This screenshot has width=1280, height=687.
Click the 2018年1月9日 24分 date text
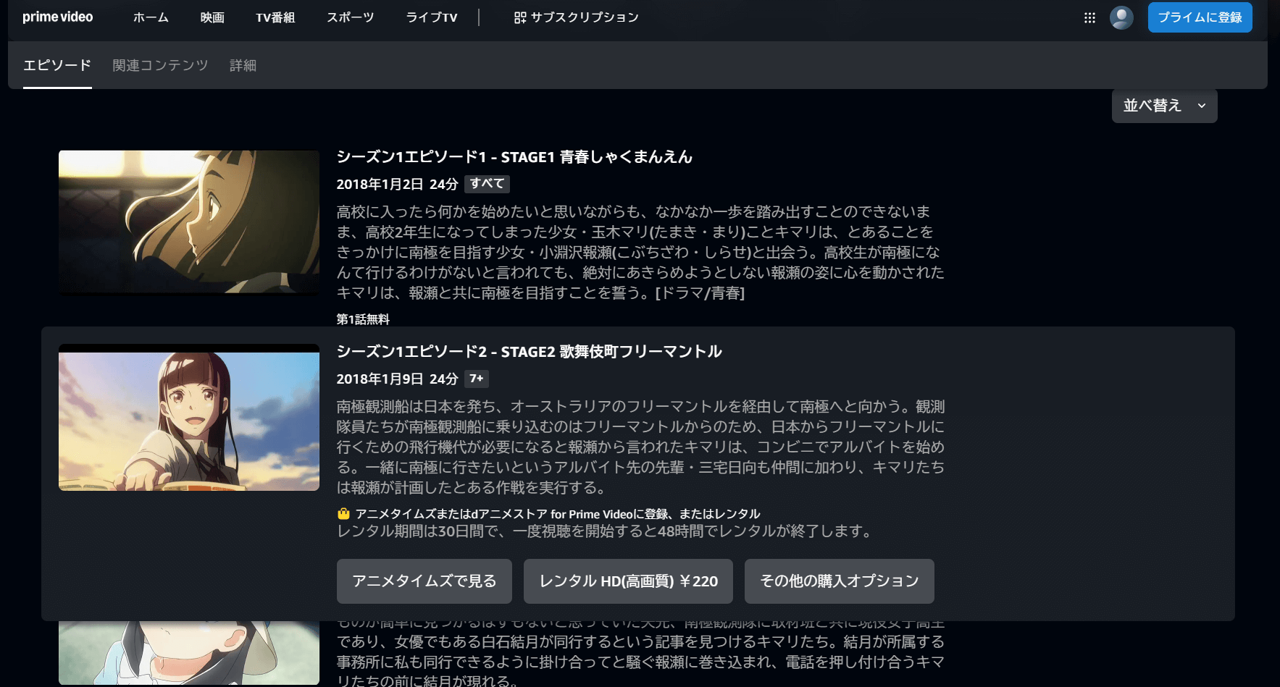point(397,379)
